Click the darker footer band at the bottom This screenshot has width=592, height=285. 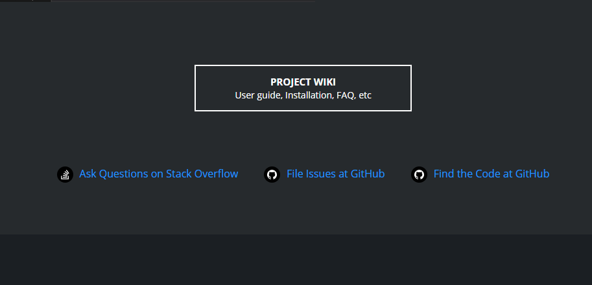pyautogui.click(x=296, y=260)
